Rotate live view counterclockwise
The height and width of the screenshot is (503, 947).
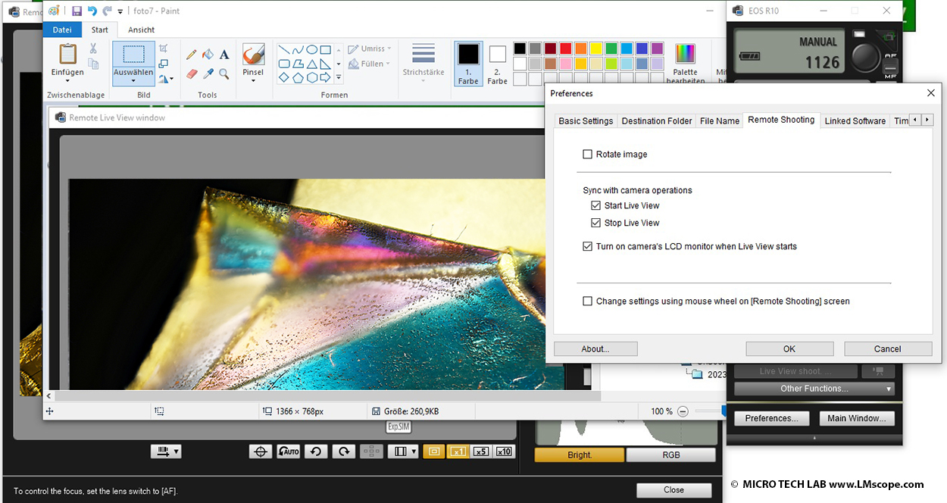pos(316,451)
